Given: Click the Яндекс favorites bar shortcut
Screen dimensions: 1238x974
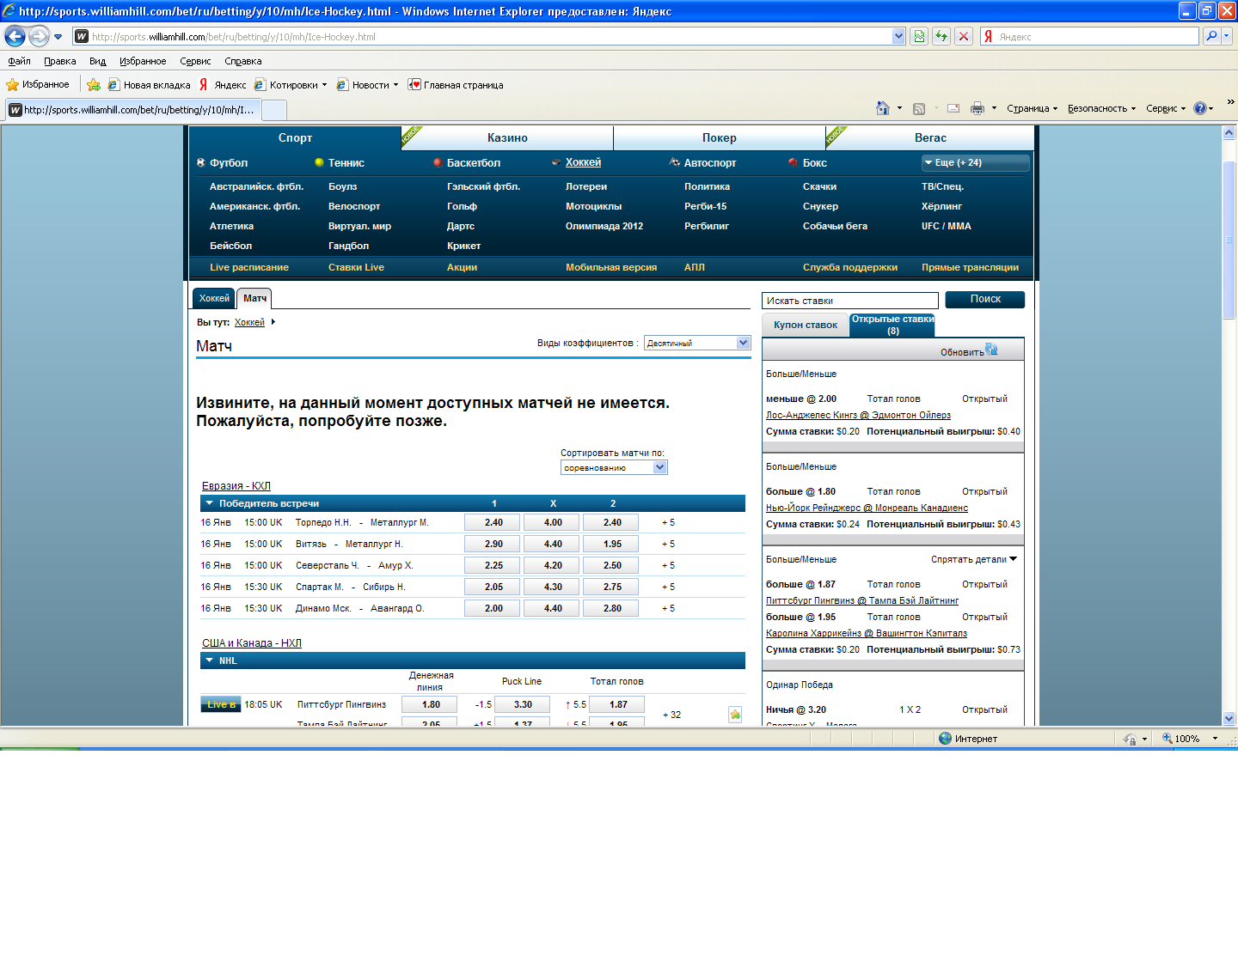Looking at the screenshot, I should click(x=223, y=84).
